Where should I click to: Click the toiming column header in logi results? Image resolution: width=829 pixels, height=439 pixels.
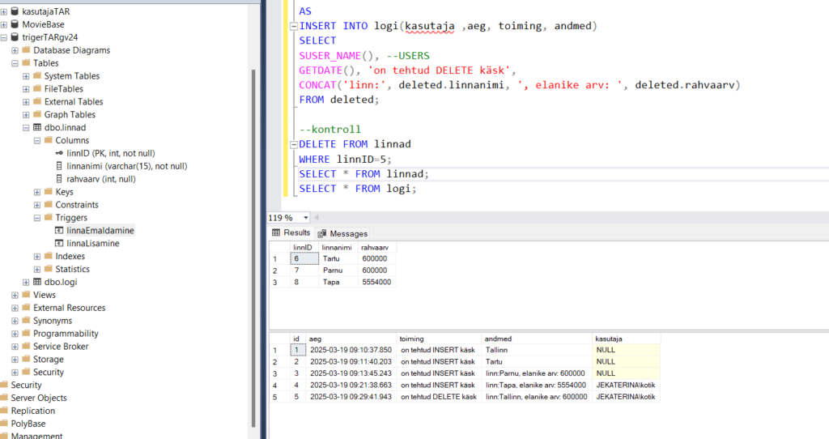click(x=439, y=339)
